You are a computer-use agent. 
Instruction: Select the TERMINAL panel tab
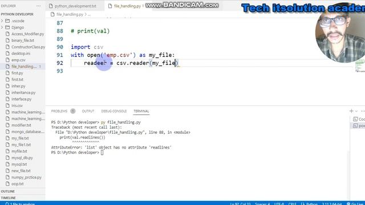[x=141, y=111]
